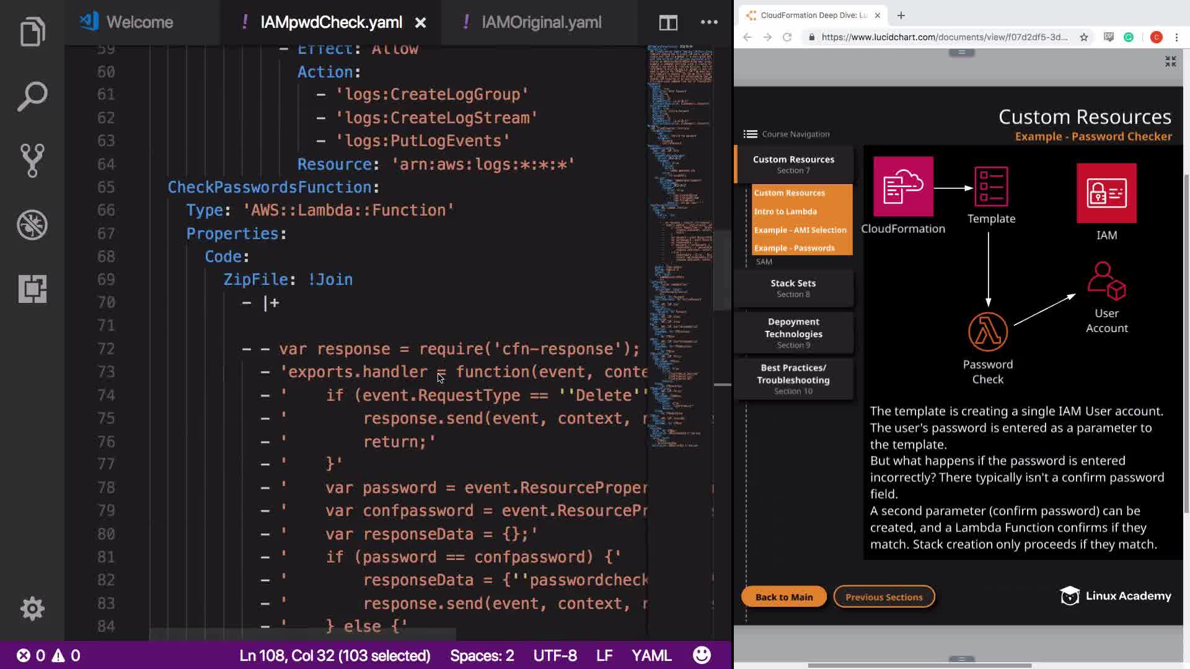
Task: Click the smiley feedback icon
Action: pyautogui.click(x=702, y=655)
